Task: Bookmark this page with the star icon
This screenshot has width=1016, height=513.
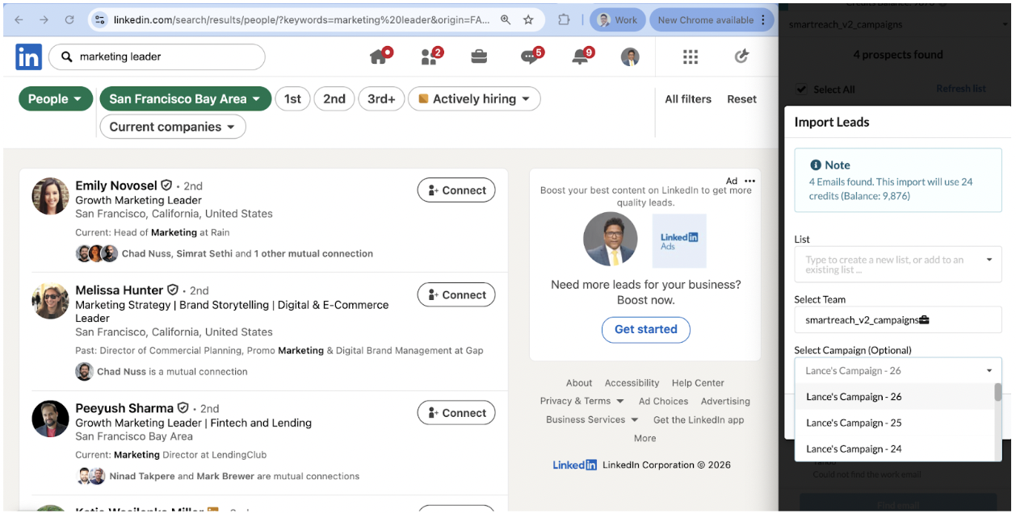Action: (x=528, y=20)
